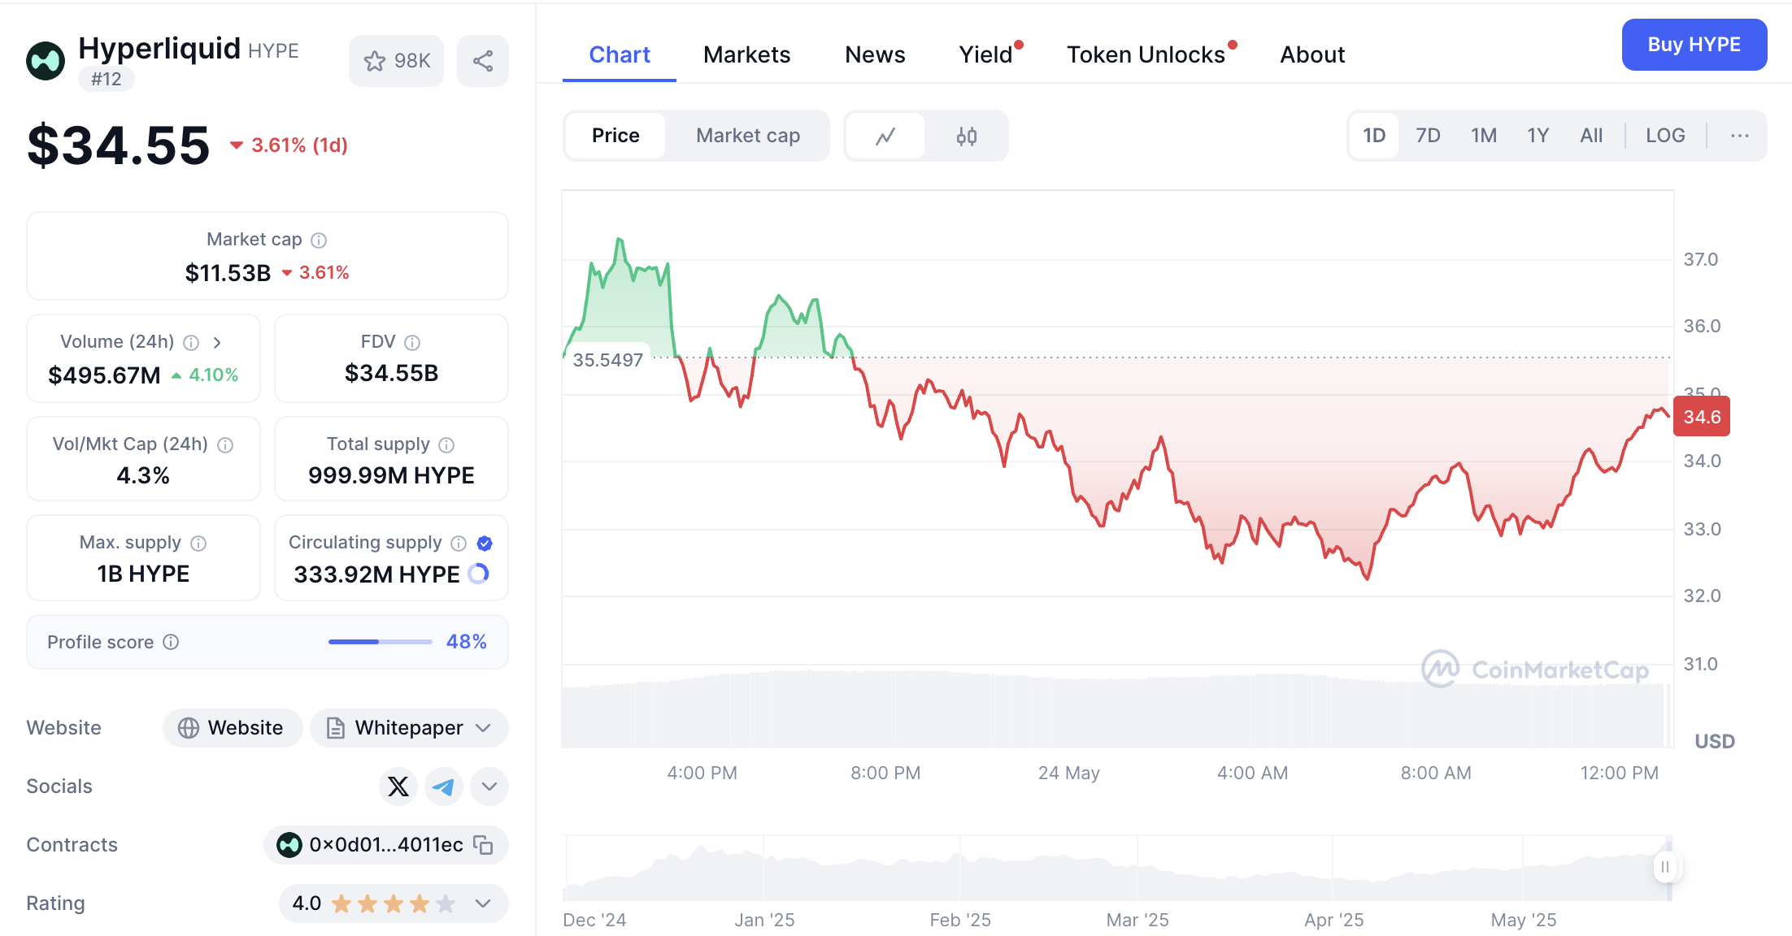Image resolution: width=1792 pixels, height=936 pixels.
Task: Click the Hyperliquid logo icon
Action: click(46, 61)
